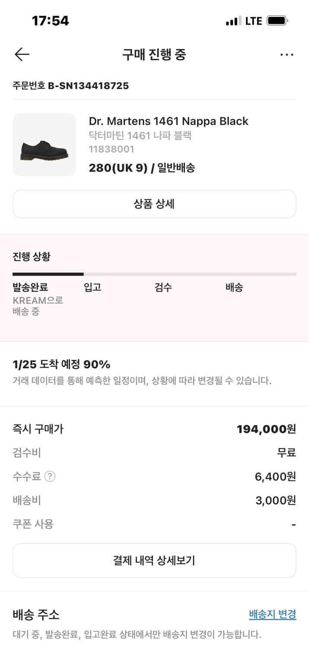
Task: Tap the 검수 step label
Action: coord(163,287)
